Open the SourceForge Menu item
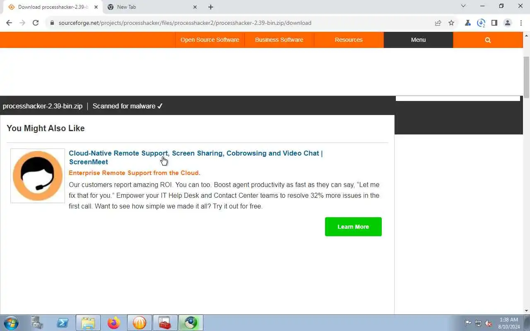The image size is (530, 331). tap(418, 40)
